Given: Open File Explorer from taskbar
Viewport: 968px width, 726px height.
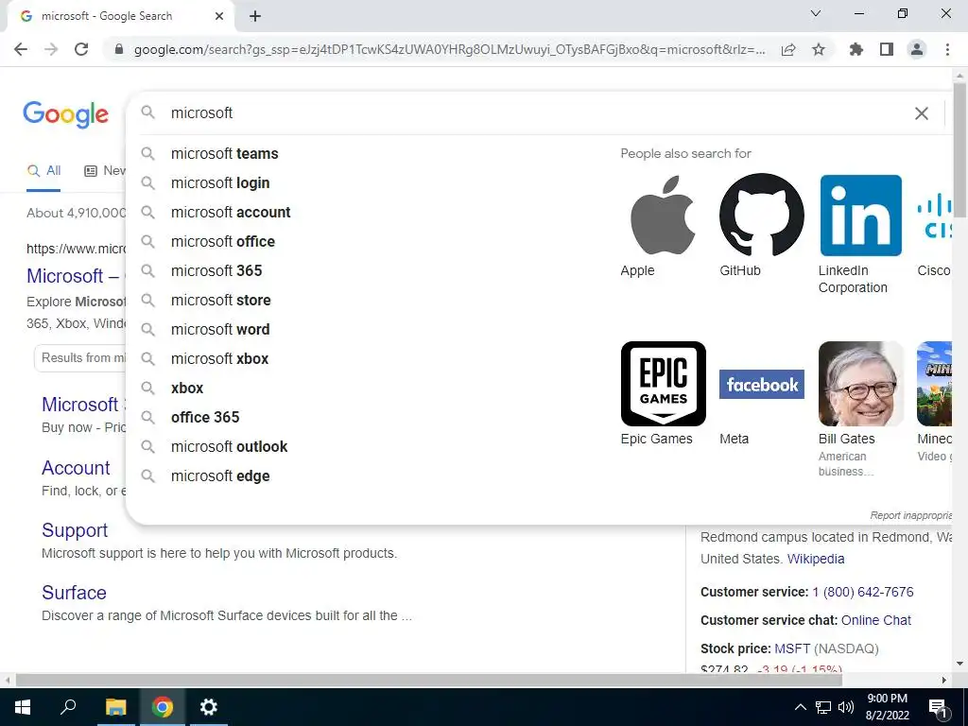Looking at the screenshot, I should pos(115,707).
